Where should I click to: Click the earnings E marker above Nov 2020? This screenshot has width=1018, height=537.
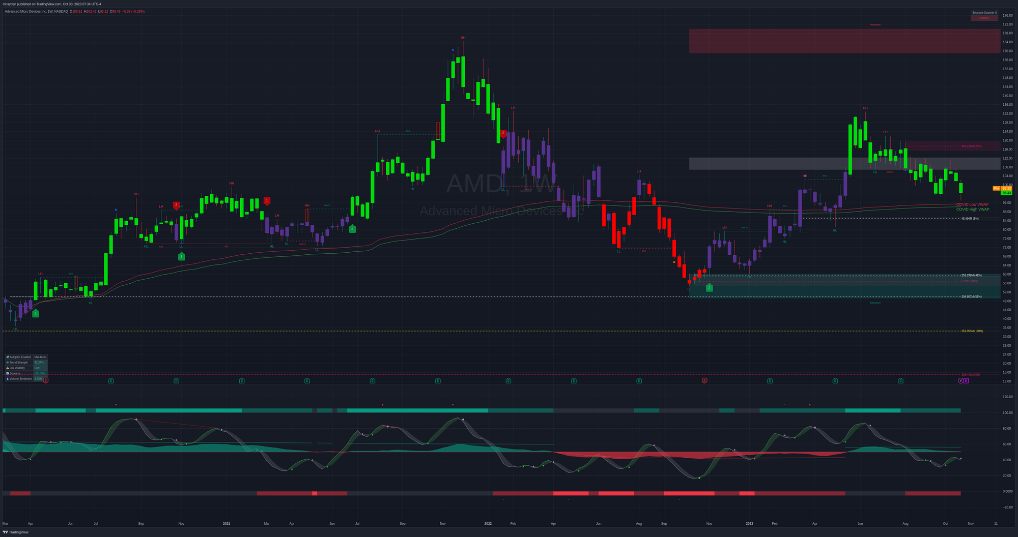[x=177, y=380]
